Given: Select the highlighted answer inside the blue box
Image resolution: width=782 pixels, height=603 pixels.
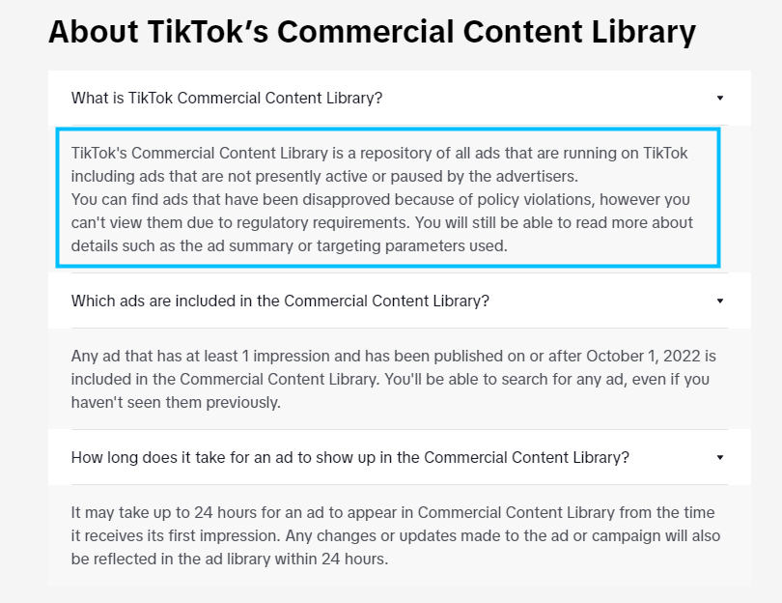Looking at the screenshot, I should click(386, 199).
